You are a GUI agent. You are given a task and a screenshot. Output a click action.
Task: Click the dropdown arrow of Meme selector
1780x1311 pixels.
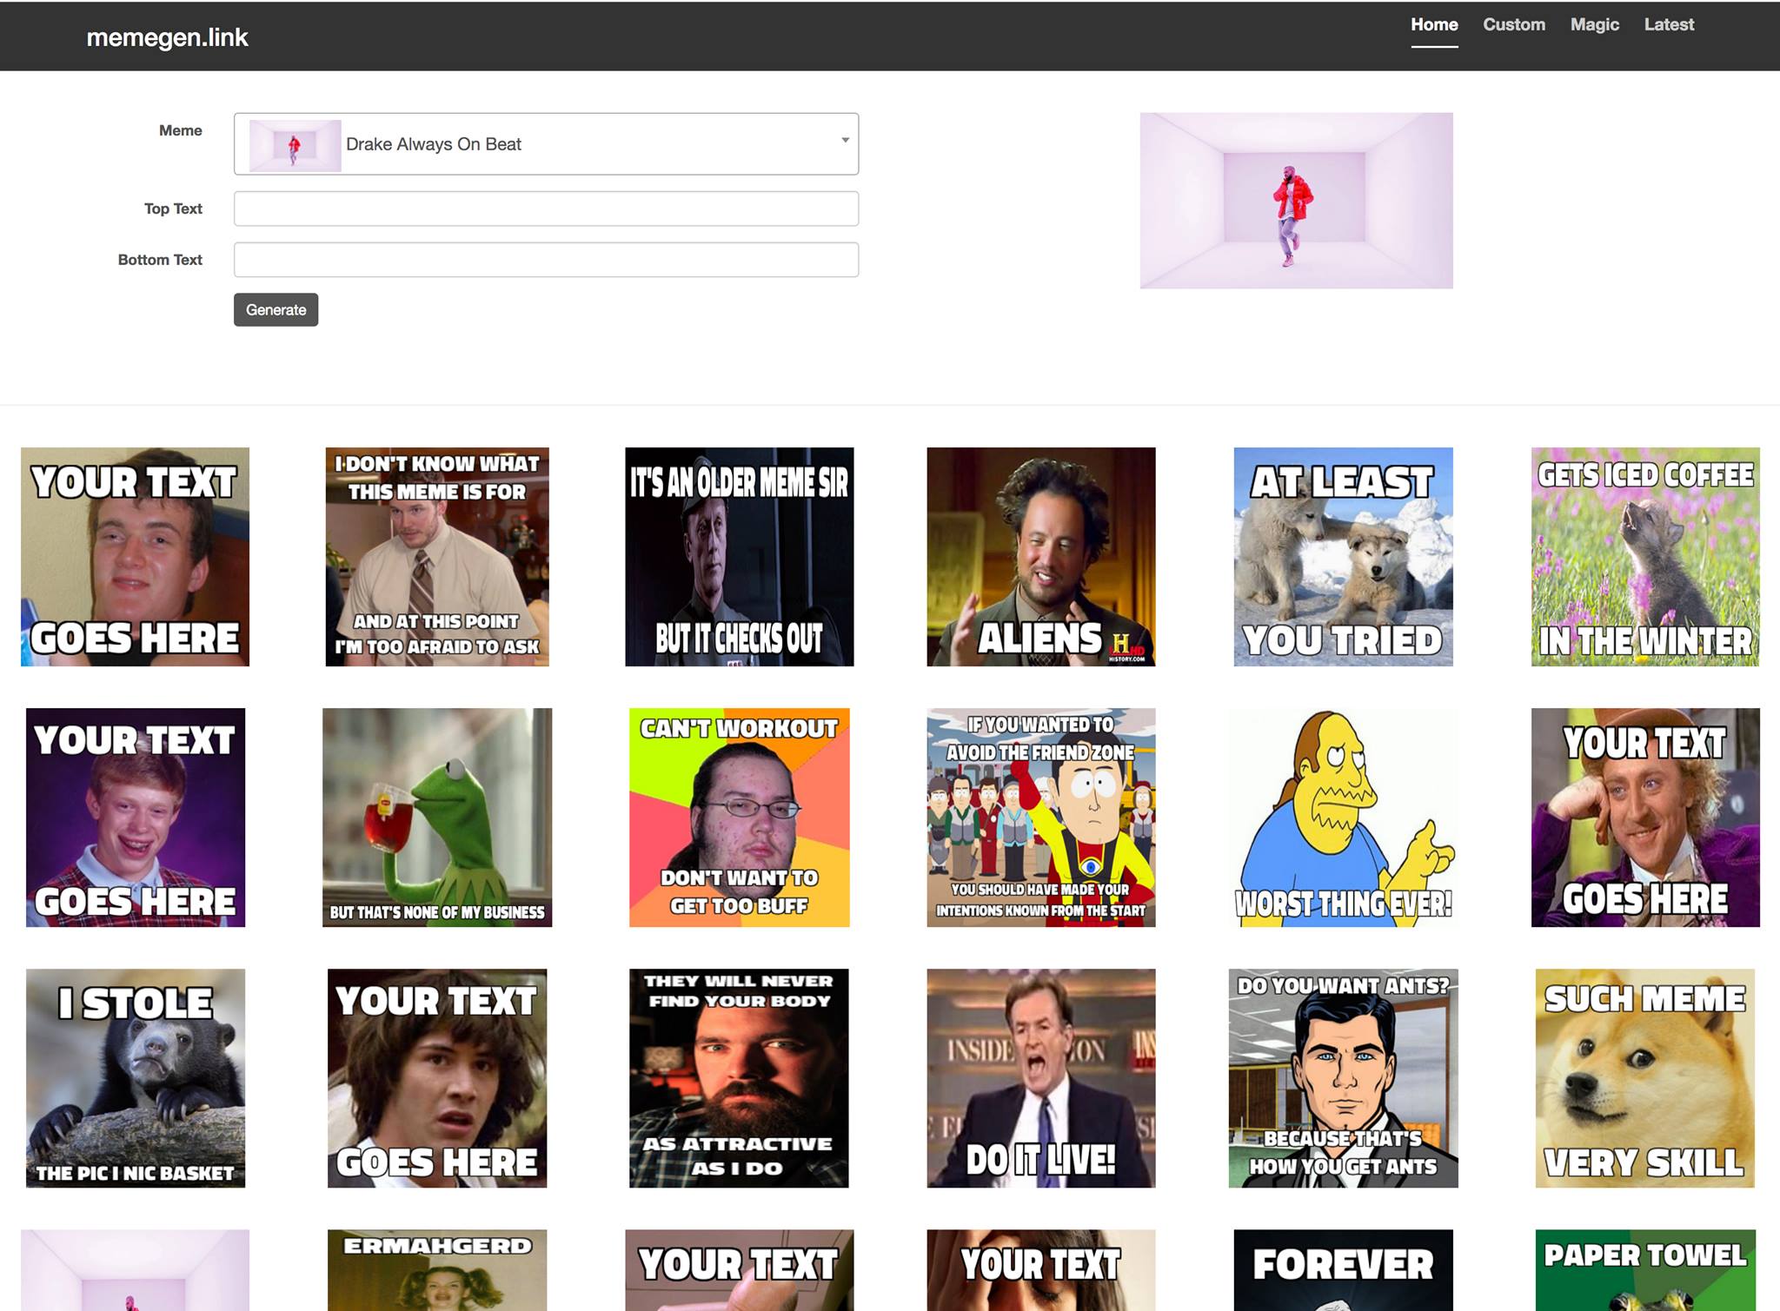point(845,140)
